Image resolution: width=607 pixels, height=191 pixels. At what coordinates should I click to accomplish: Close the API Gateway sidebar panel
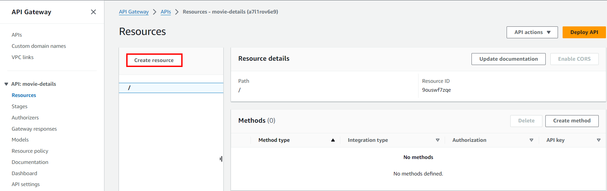tap(93, 12)
